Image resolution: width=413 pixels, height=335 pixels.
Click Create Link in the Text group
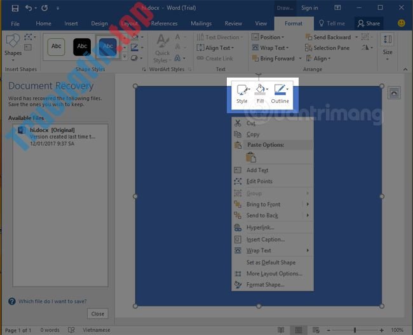tap(215, 58)
